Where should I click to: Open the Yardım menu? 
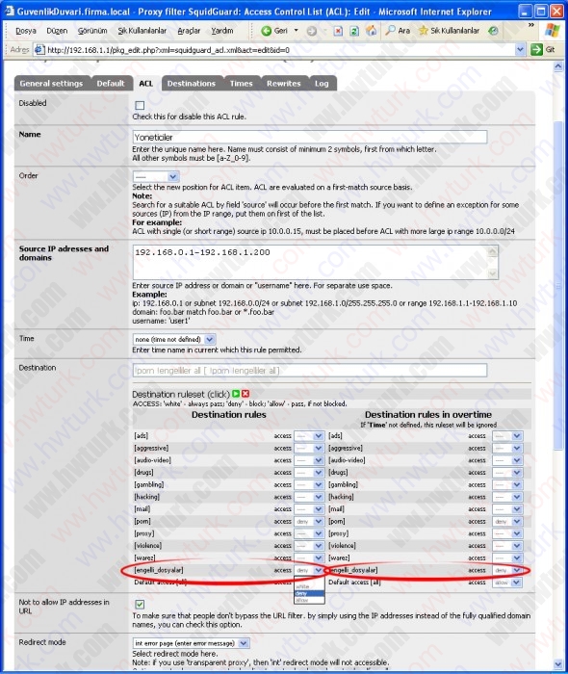pos(222,31)
